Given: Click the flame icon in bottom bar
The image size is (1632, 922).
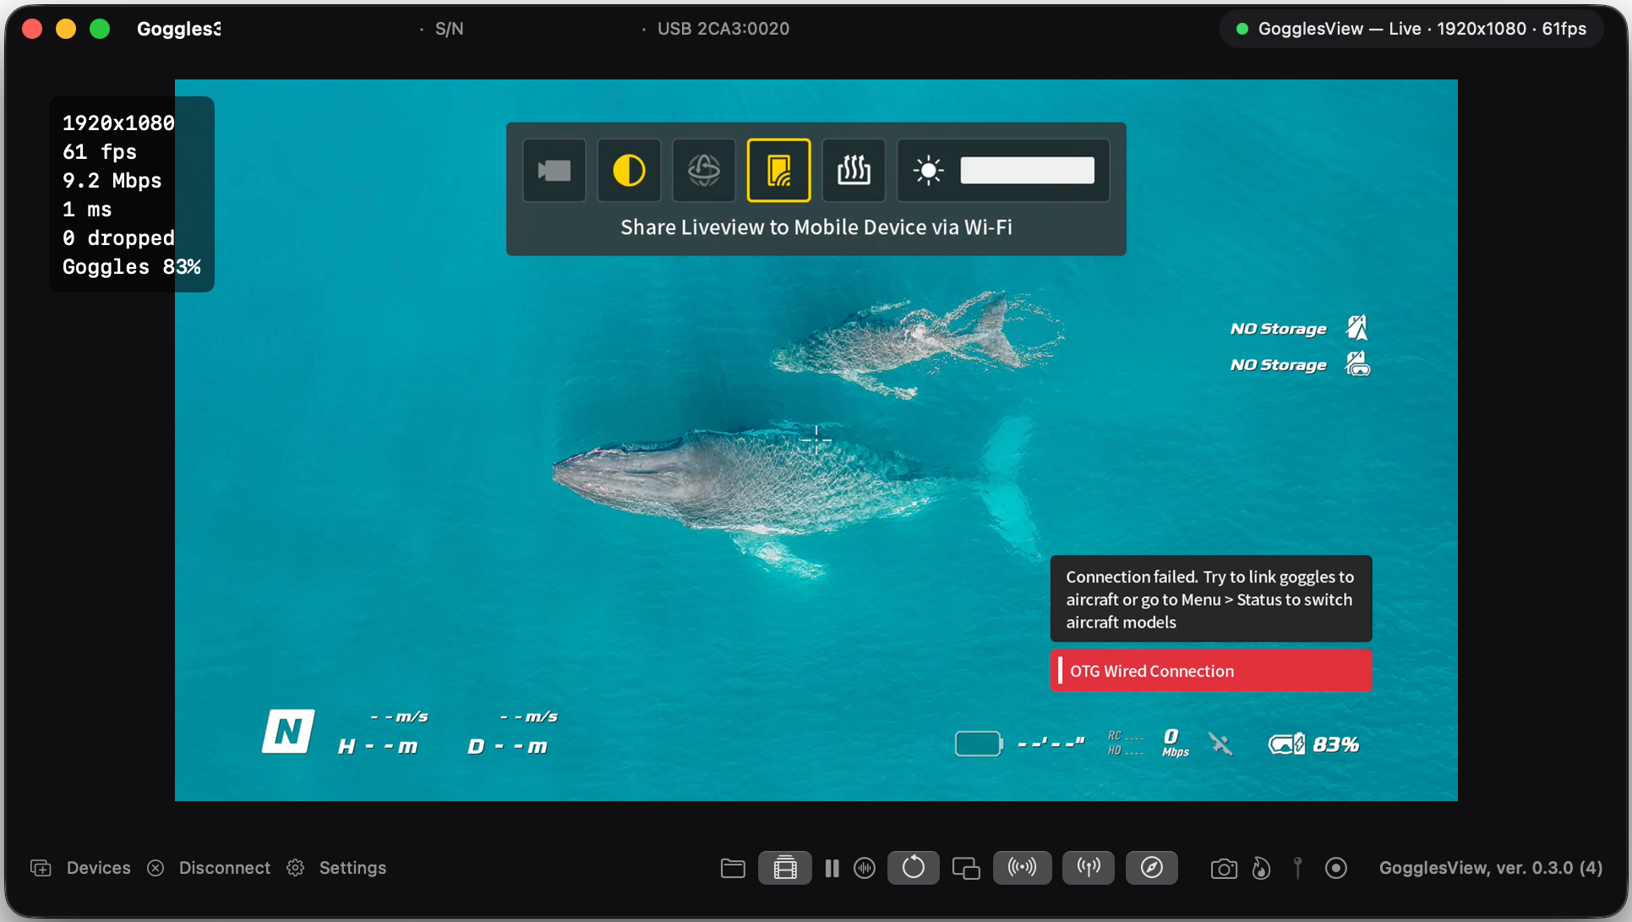Looking at the screenshot, I should (1261, 868).
